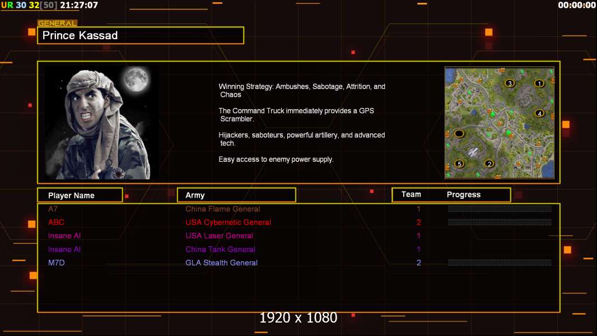Click team number in USA Laser General row
The height and width of the screenshot is (336, 597).
418,236
